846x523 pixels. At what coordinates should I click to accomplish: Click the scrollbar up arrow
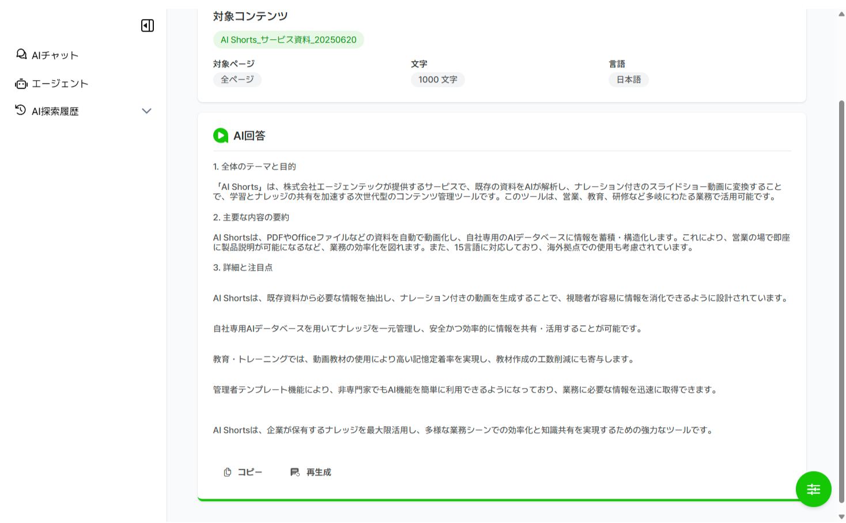click(841, 14)
